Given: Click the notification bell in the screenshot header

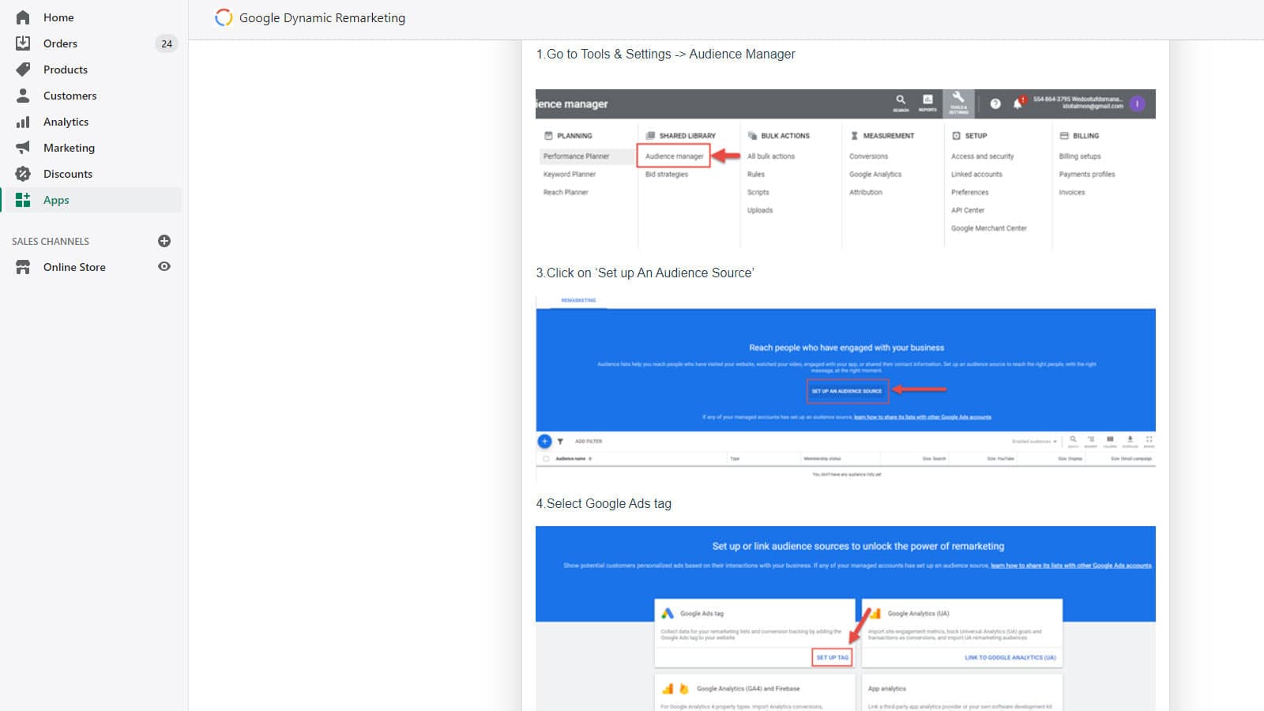Looking at the screenshot, I should 1018,103.
